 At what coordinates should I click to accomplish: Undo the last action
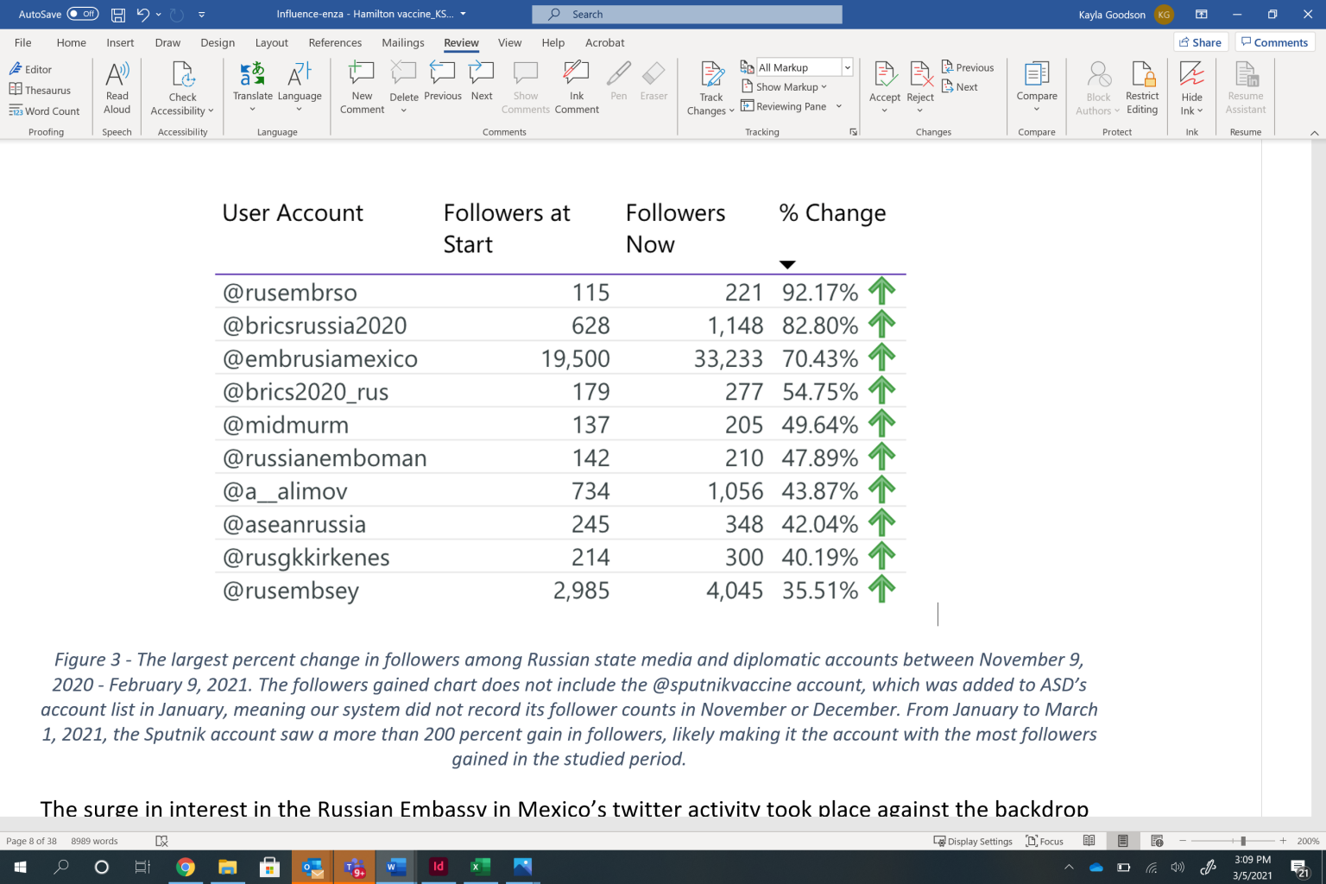[142, 15]
